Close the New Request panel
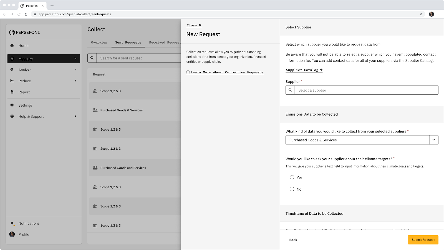The width and height of the screenshot is (444, 250). [194, 25]
